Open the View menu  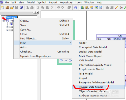[x=21, y=3]
